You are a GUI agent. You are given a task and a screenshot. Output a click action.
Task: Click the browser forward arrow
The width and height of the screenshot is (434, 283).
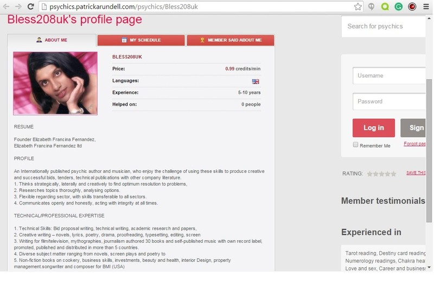coord(18,7)
